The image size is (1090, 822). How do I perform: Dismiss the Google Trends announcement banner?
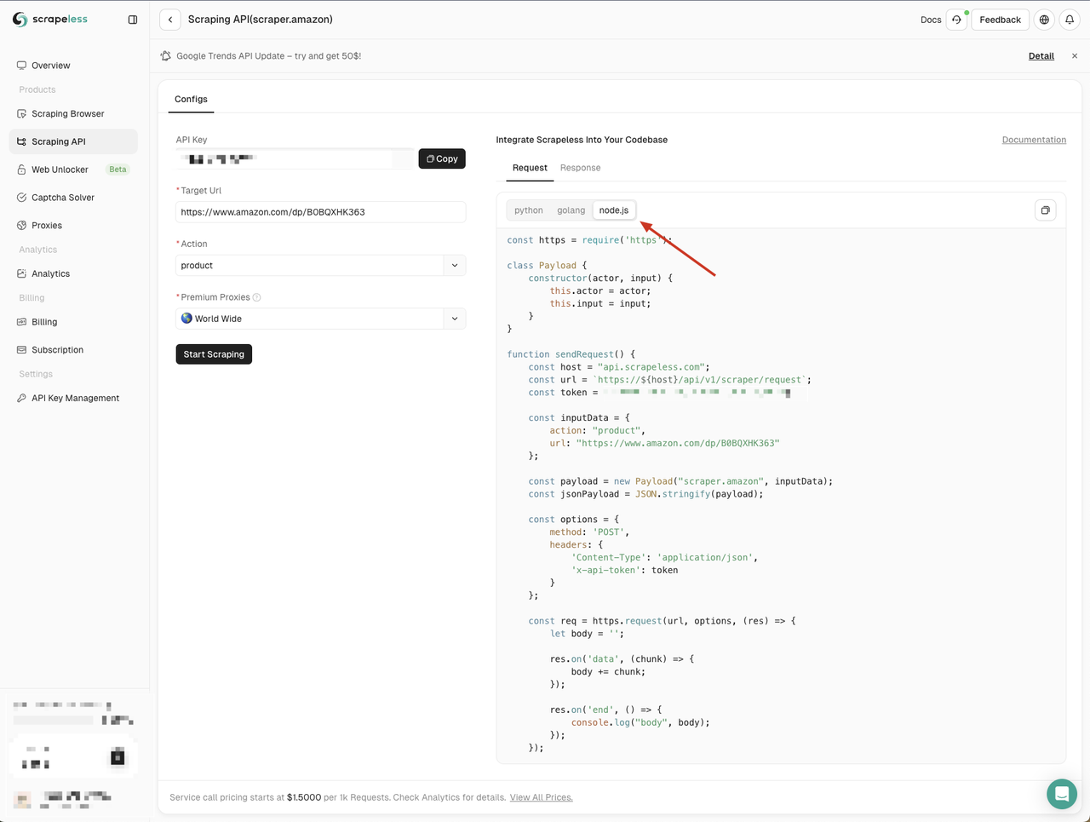pyautogui.click(x=1075, y=56)
